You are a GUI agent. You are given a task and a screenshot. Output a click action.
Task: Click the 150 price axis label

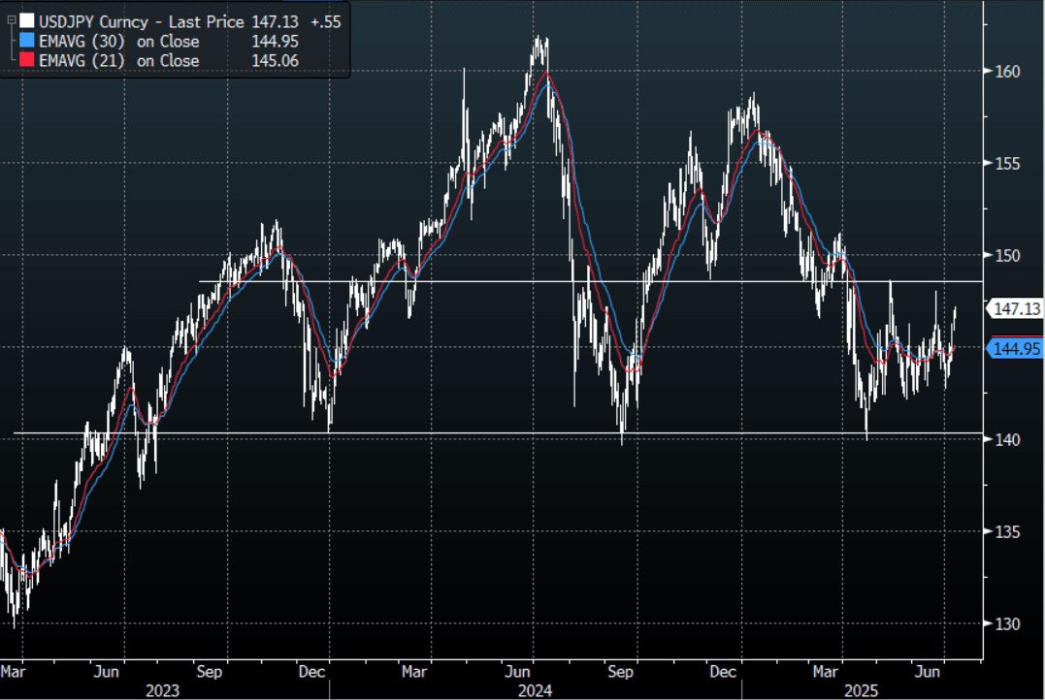tap(1008, 255)
